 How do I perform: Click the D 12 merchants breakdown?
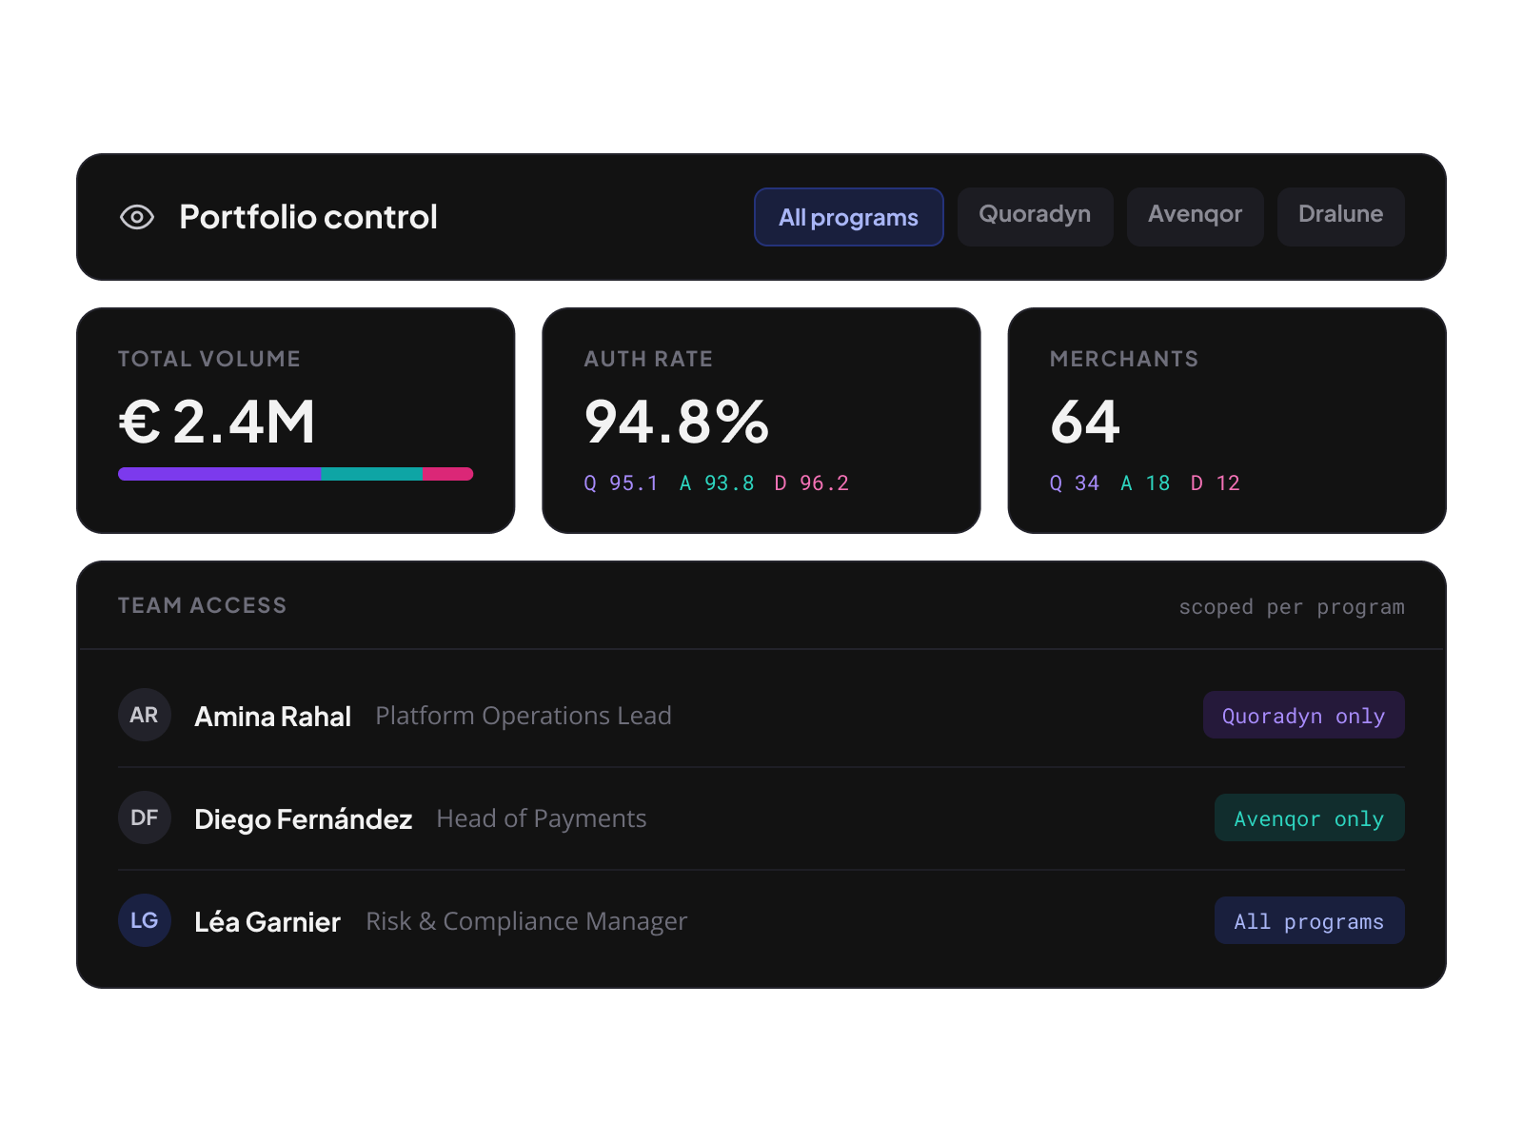click(1216, 483)
